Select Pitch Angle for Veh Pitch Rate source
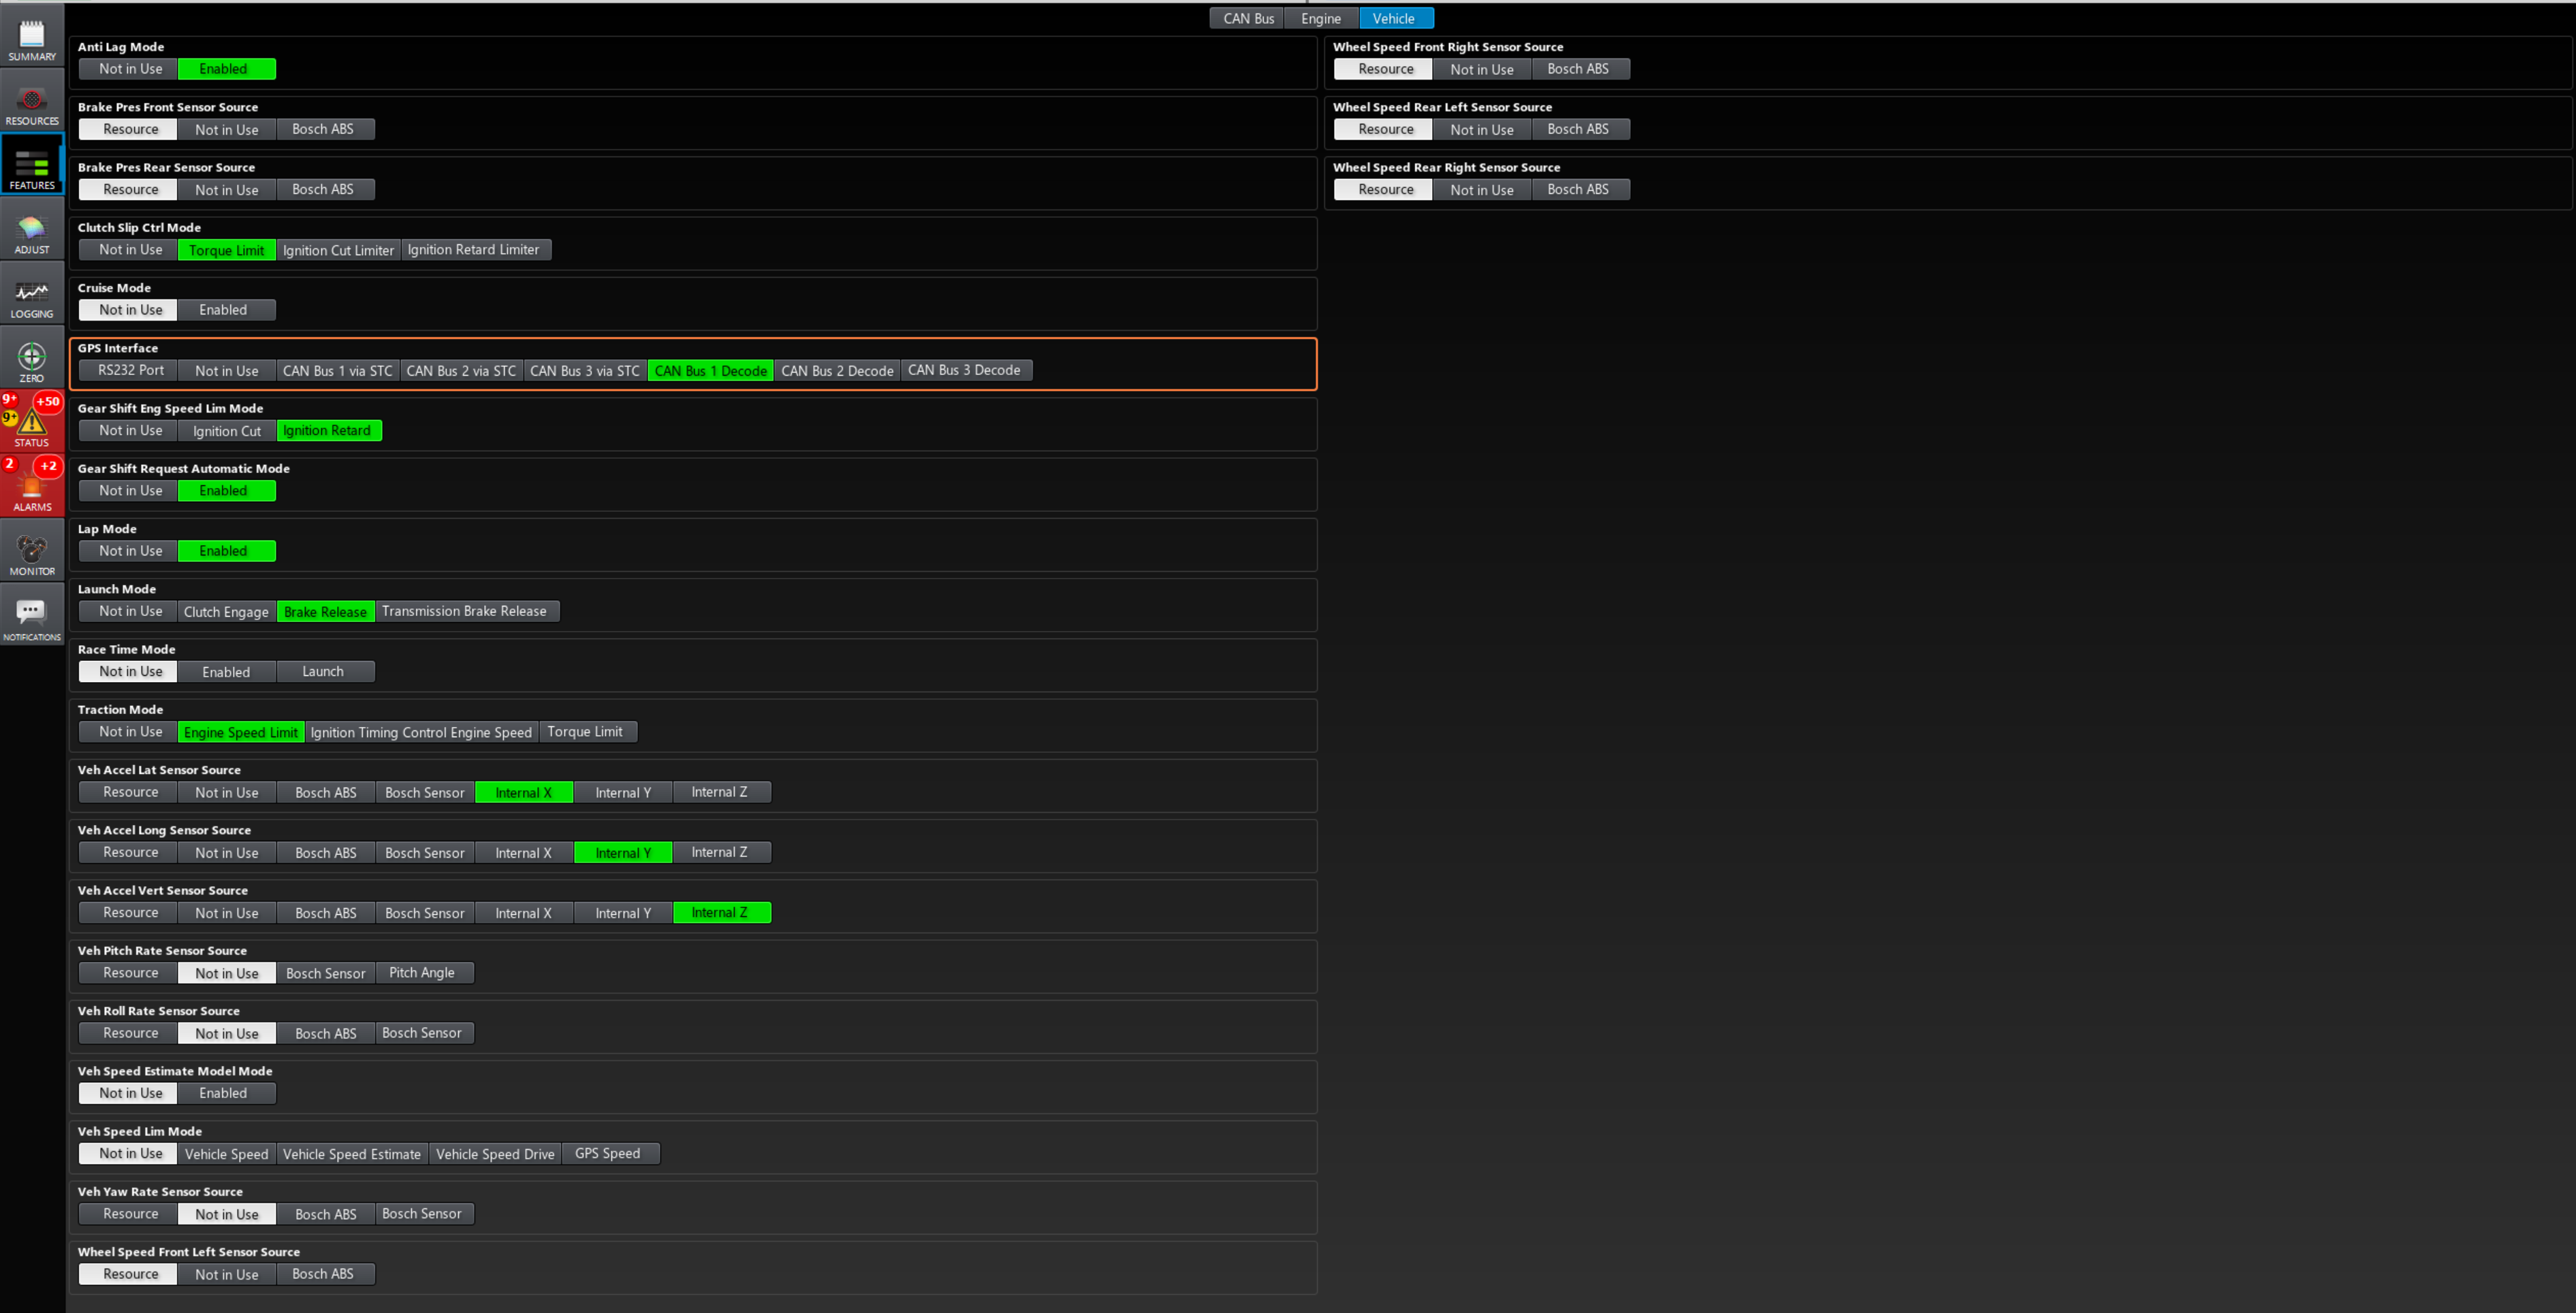Image resolution: width=2576 pixels, height=1313 pixels. pos(422,973)
